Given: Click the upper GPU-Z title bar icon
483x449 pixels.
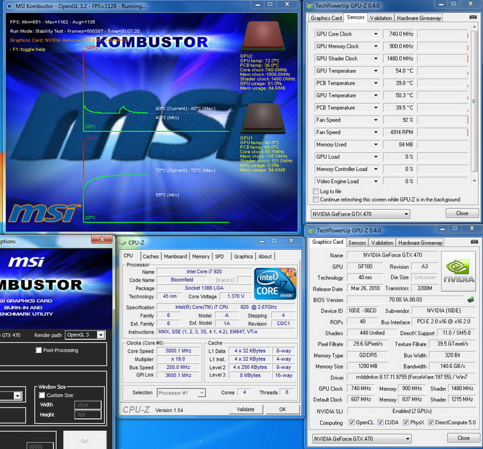Looking at the screenshot, I should point(309,5).
